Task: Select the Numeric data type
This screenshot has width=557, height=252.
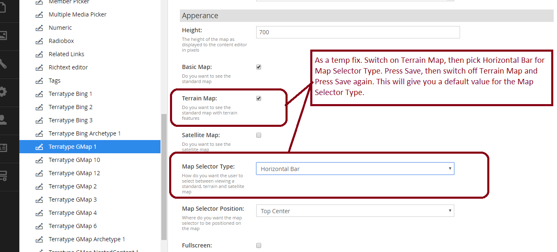Action: click(x=60, y=28)
